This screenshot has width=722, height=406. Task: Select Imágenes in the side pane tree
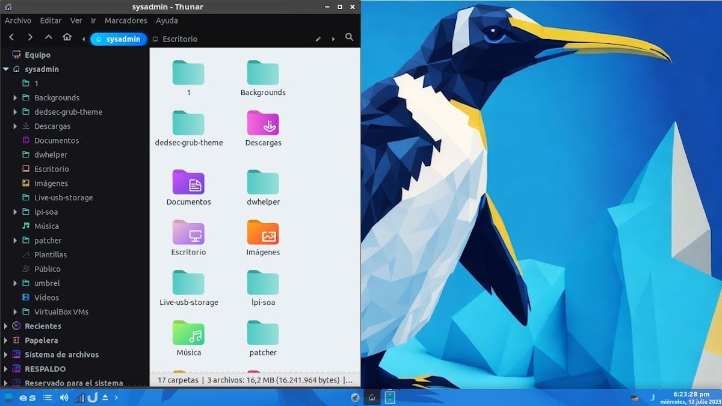(x=51, y=183)
